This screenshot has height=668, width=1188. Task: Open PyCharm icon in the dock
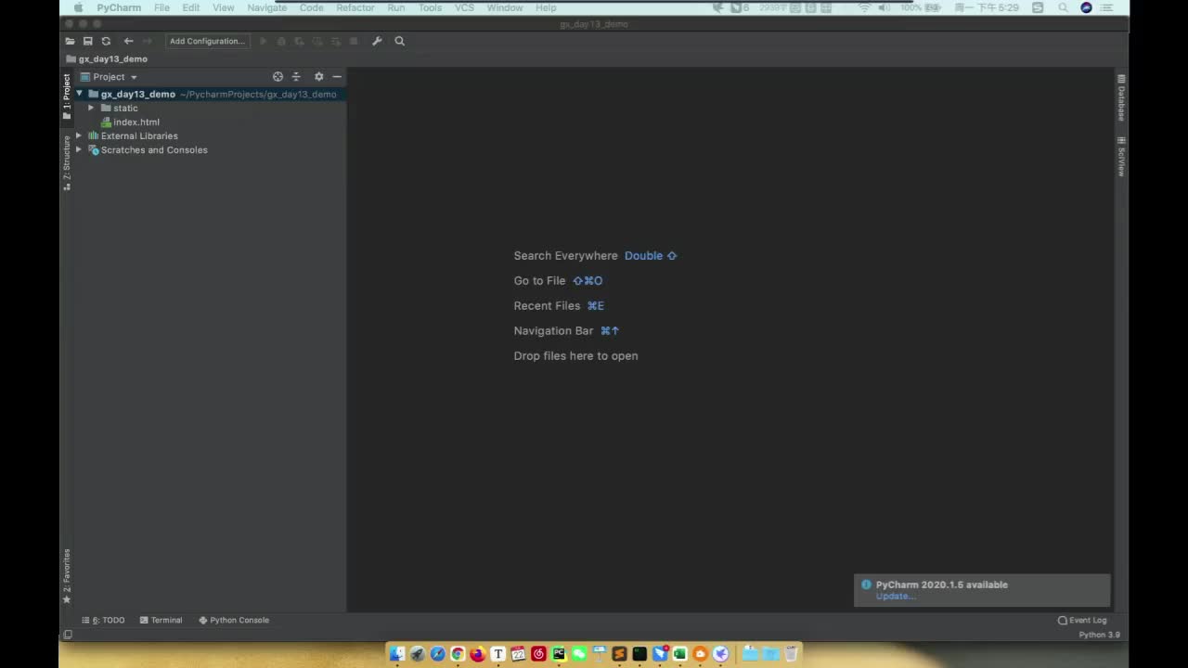pyautogui.click(x=559, y=654)
